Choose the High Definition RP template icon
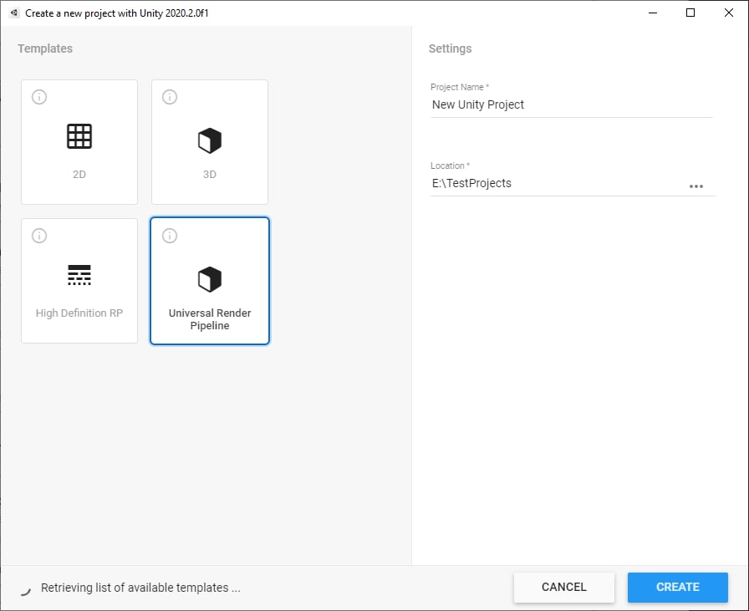749x611 pixels. (79, 275)
